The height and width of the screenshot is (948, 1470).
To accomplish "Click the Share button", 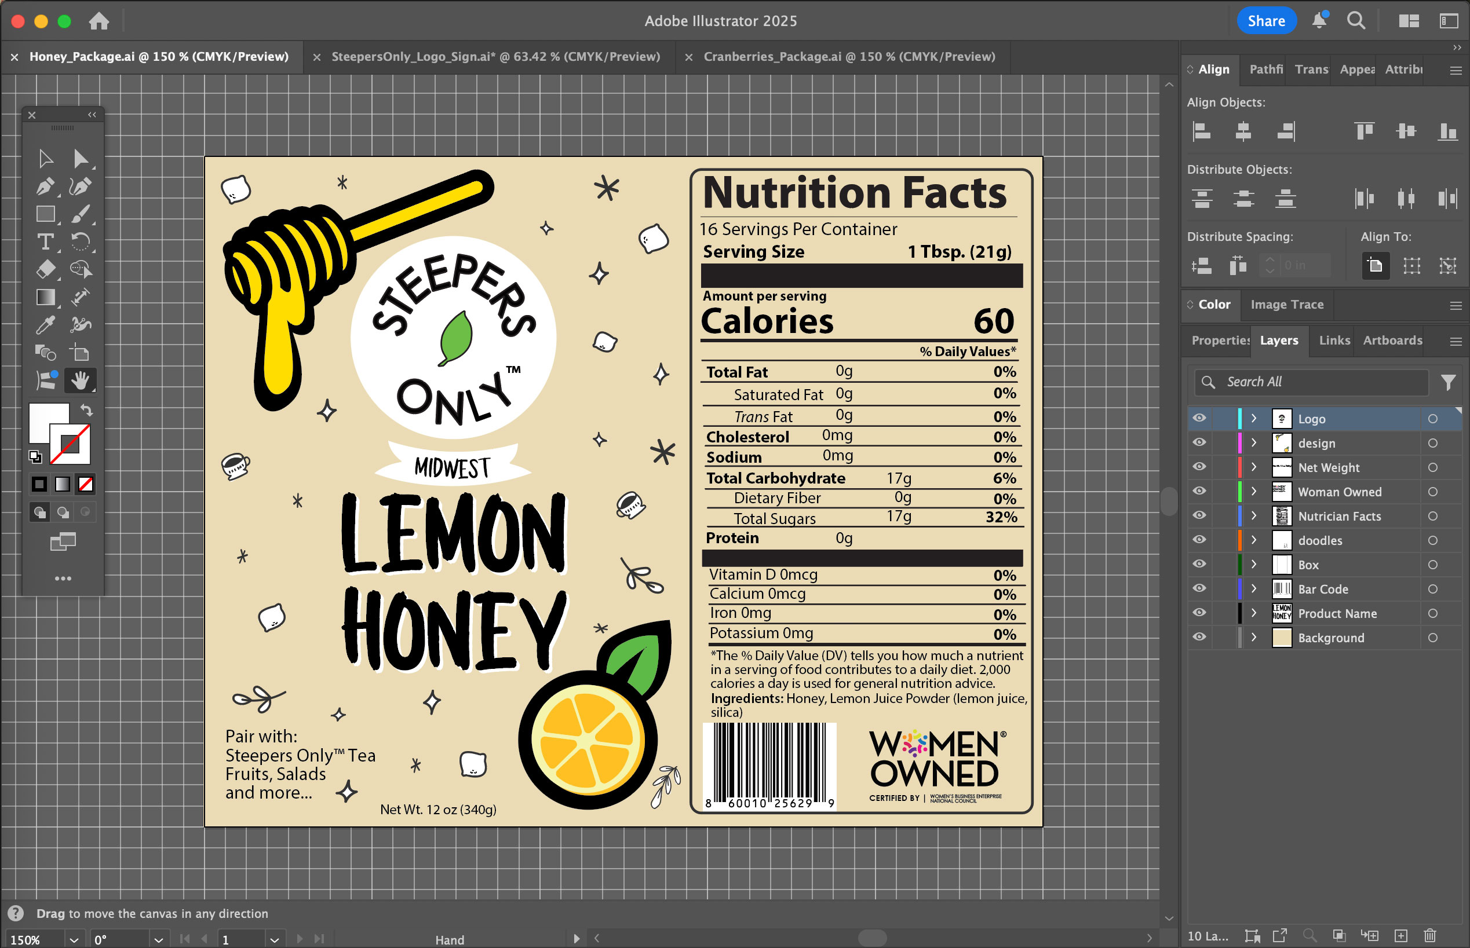I will click(x=1265, y=21).
